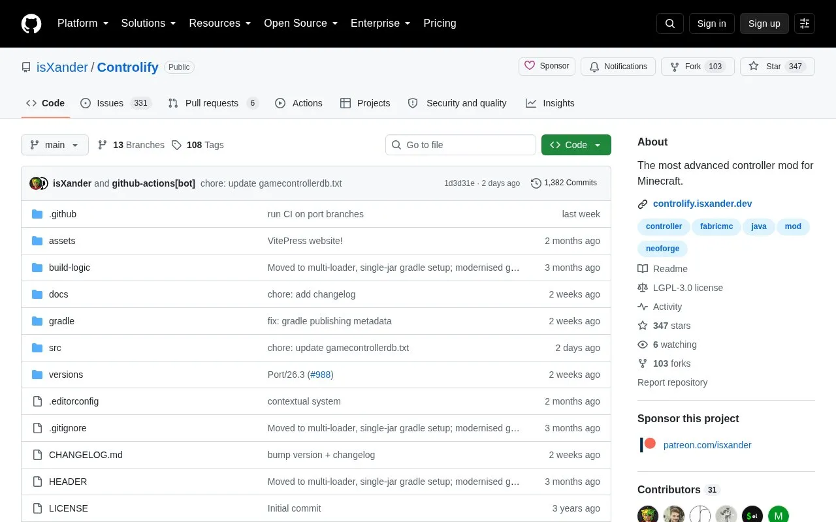Click the Sign up button

pos(764,23)
